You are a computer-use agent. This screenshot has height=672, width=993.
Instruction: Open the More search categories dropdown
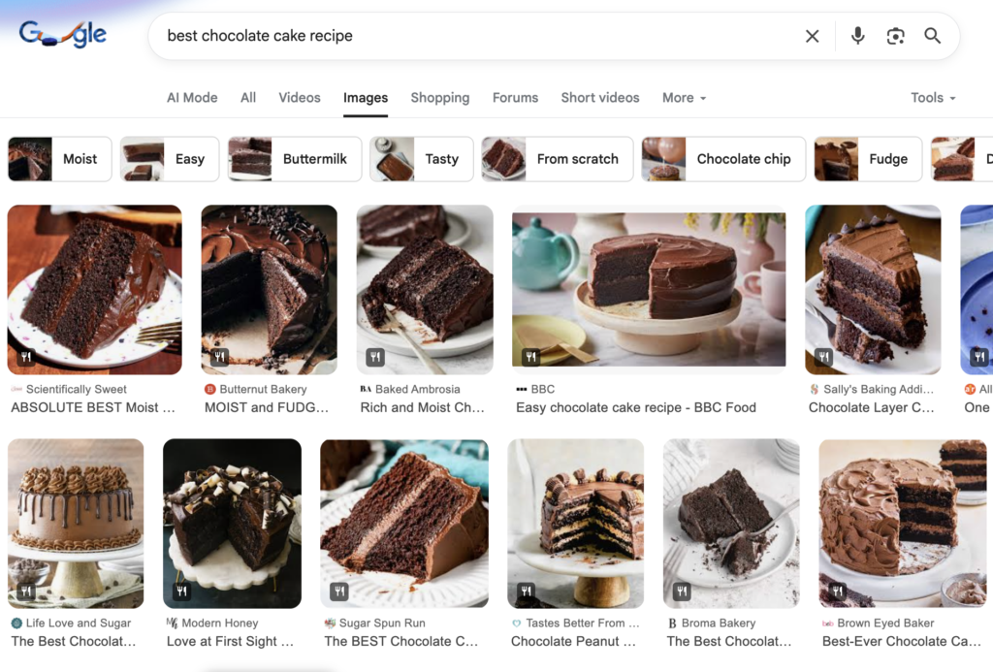(683, 97)
